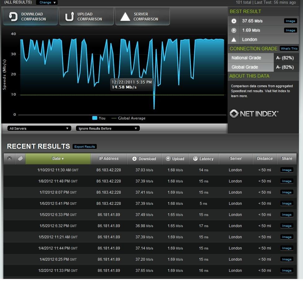
Task: Switch to the Server Comparison tab
Action: [143, 17]
